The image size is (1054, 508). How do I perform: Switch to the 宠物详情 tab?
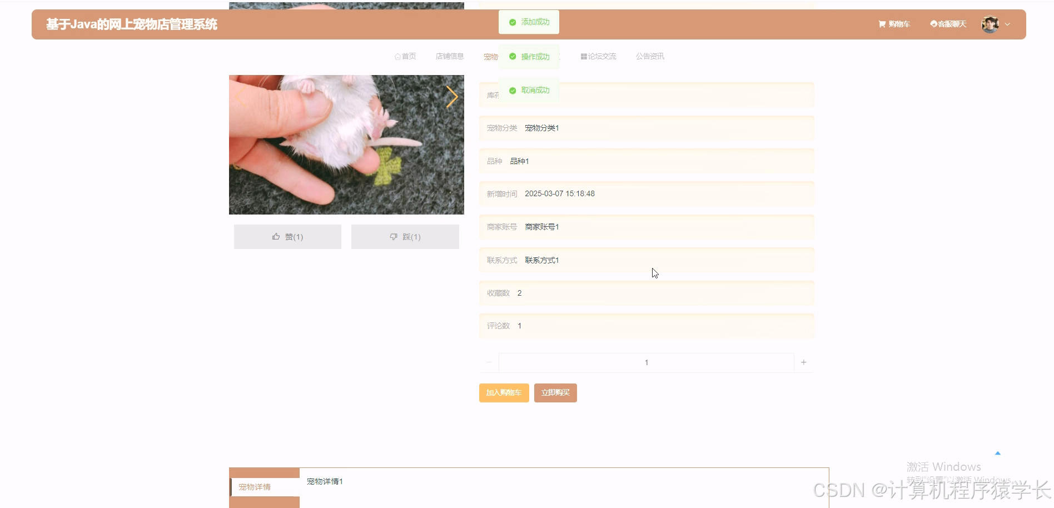click(x=255, y=486)
